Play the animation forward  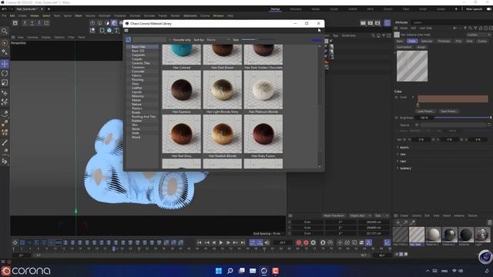221,242
